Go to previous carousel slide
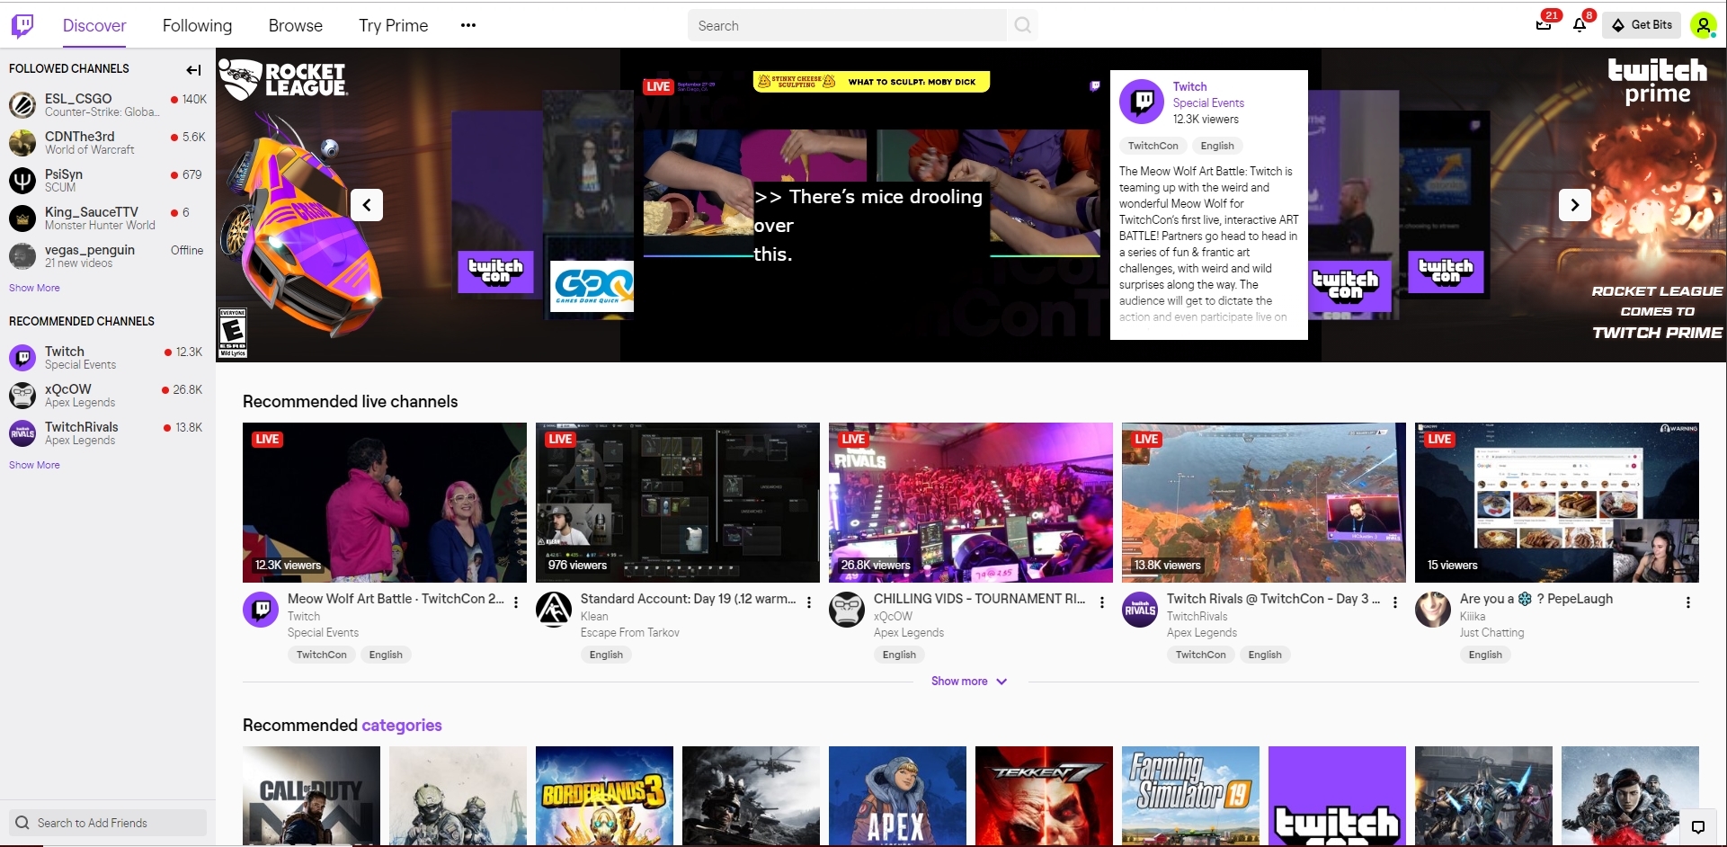This screenshot has height=847, width=1727. tap(367, 205)
